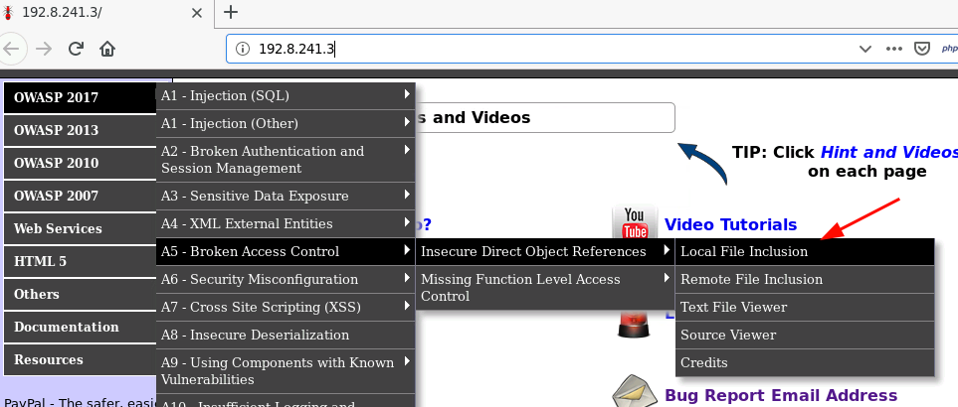958x407 pixels.
Task: Open the Others menu
Action: coord(80,294)
